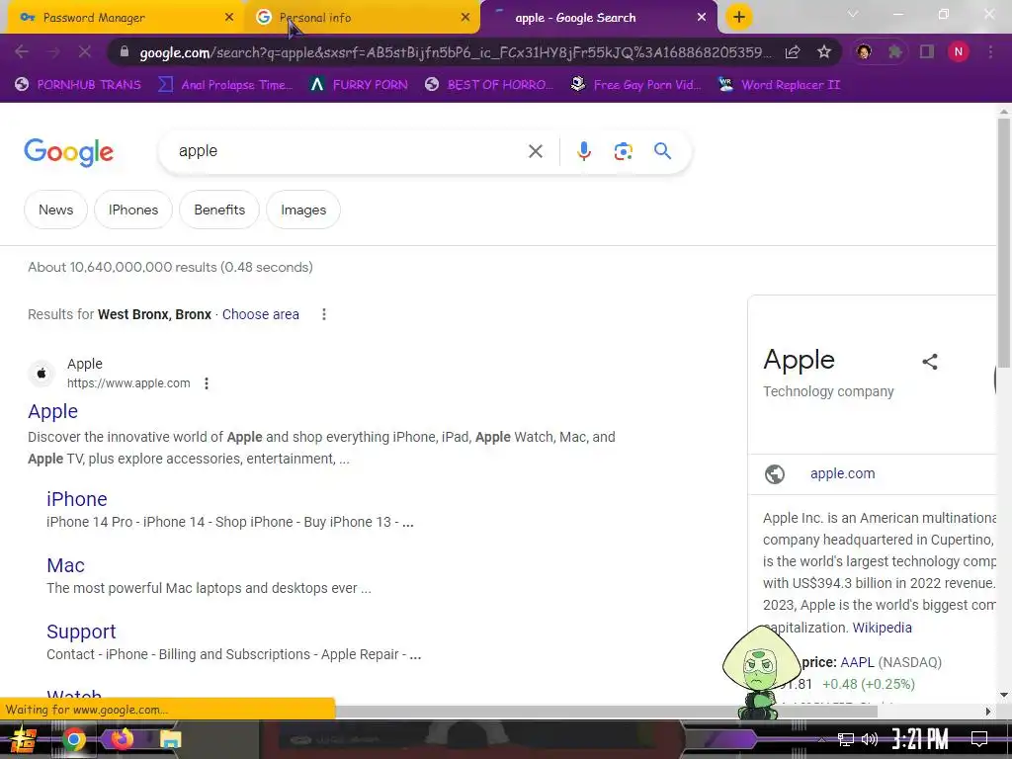Open the N profile avatar

(x=959, y=52)
